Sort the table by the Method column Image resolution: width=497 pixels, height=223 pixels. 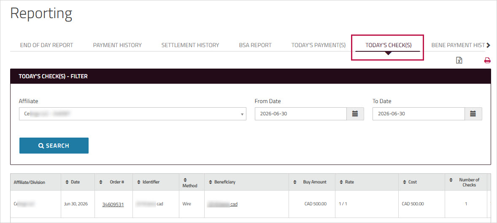coord(185,180)
